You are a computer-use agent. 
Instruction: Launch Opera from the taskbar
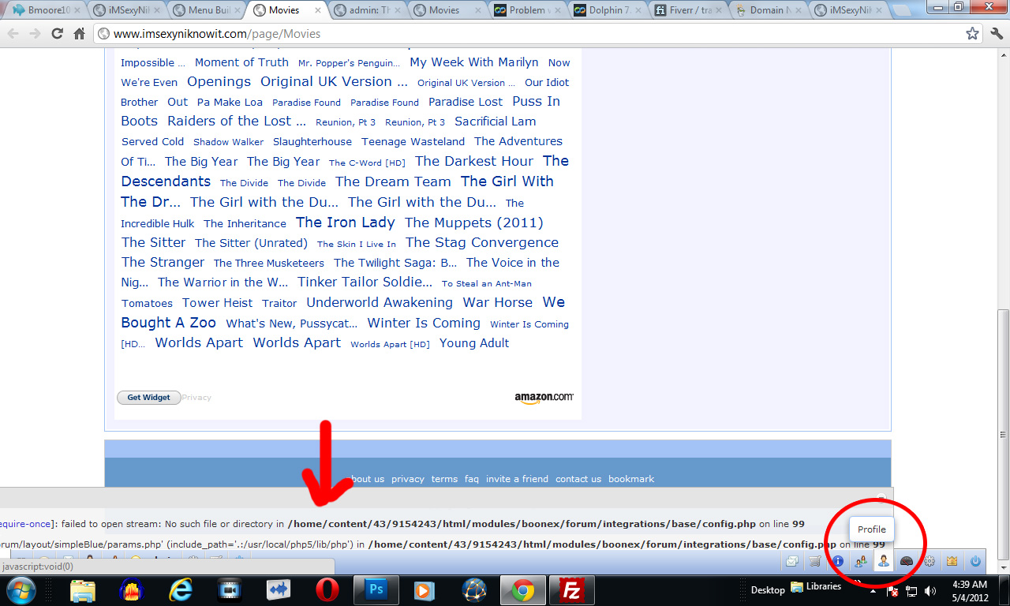[x=327, y=590]
